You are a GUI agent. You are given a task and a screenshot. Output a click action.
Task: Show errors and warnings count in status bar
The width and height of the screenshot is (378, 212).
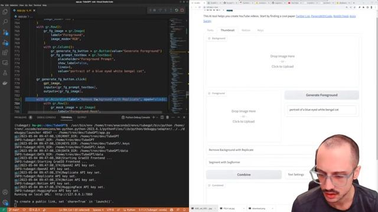[x=34, y=210]
